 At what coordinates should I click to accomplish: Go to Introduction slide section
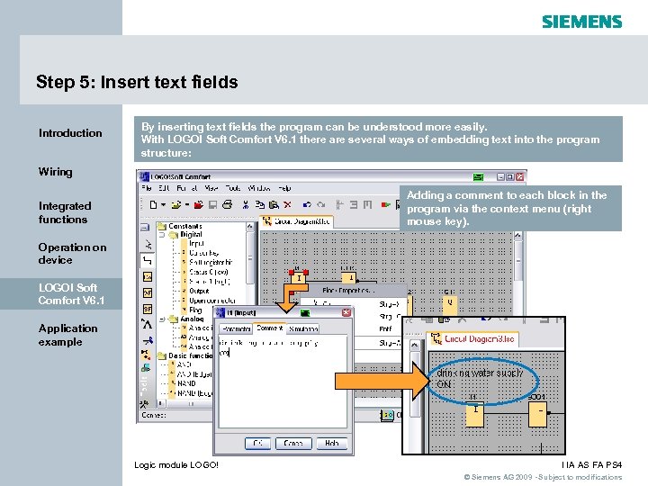70,133
